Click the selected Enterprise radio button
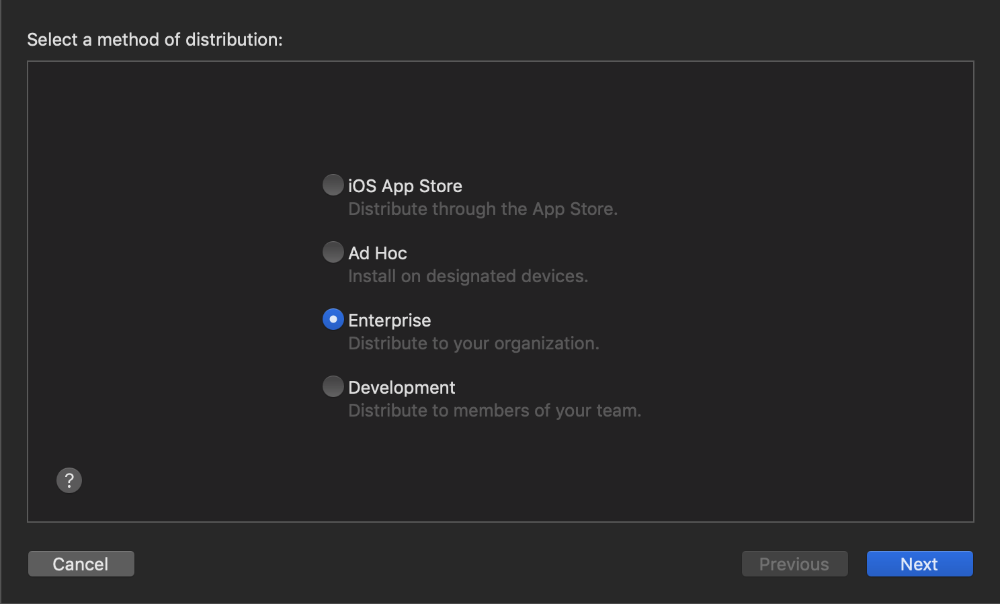This screenshot has height=604, width=1000. [333, 319]
